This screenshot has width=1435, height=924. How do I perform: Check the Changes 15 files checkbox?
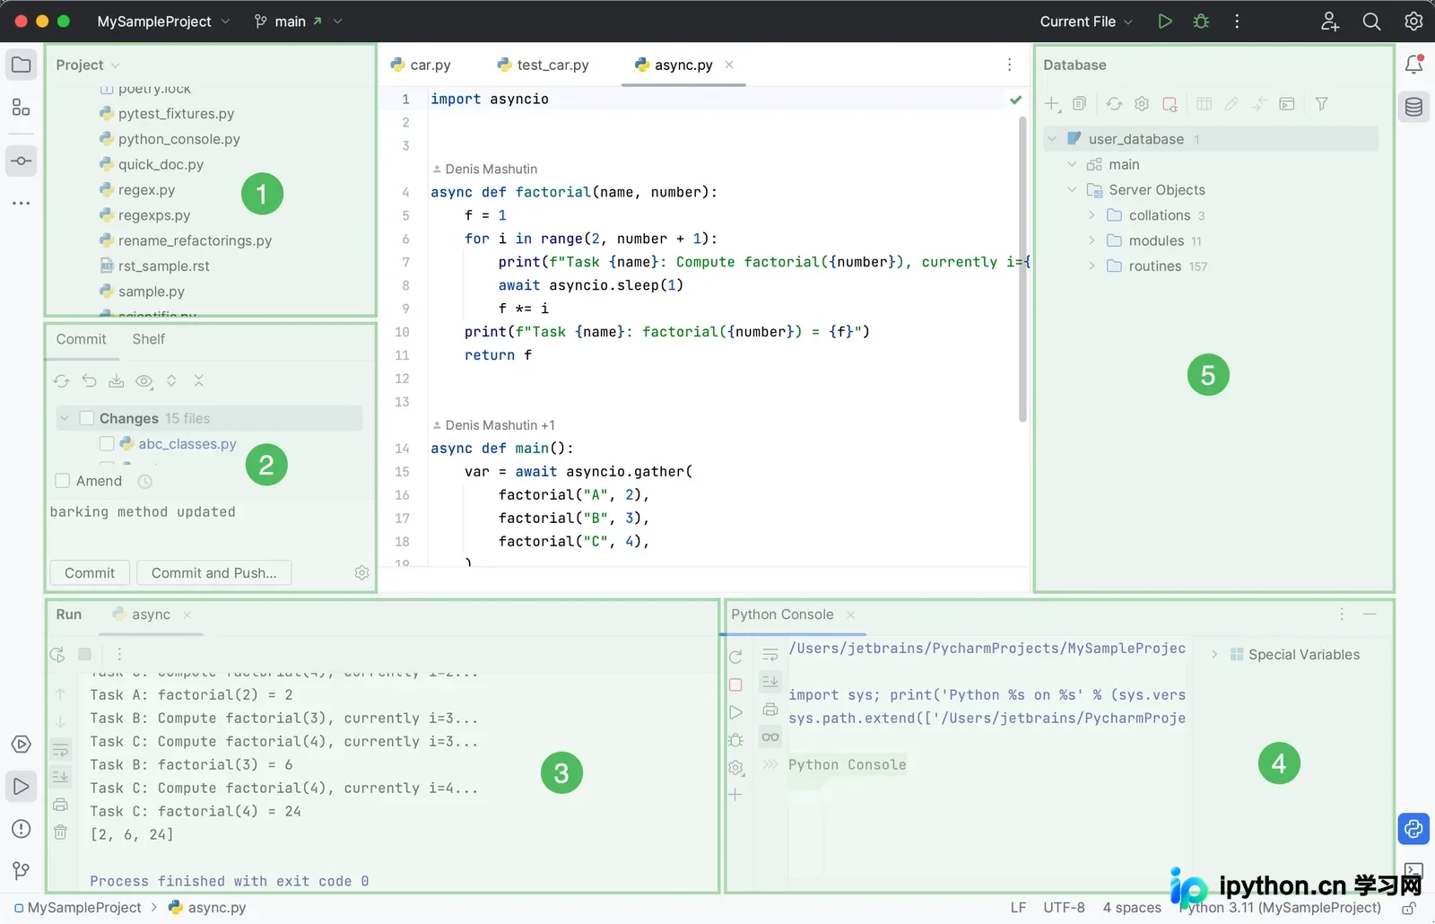coord(87,418)
